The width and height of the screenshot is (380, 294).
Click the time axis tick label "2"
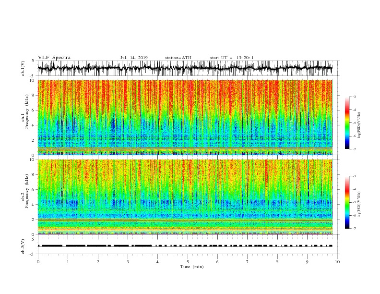[x=98, y=262]
